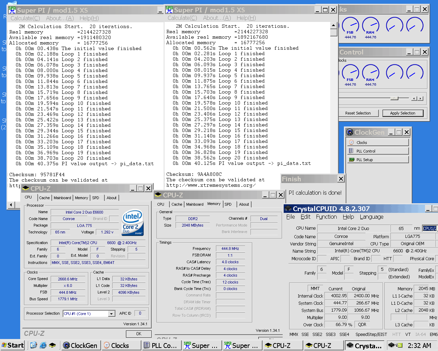The height and width of the screenshot is (351, 438).
Task: Click OK in the CPU-Z Processor window
Action: 139,334
